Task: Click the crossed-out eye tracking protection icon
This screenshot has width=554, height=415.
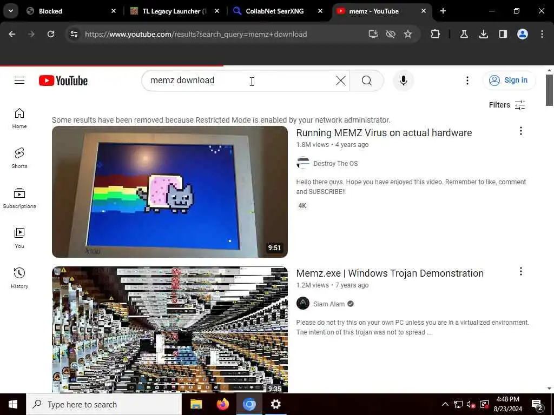Action: [x=391, y=34]
